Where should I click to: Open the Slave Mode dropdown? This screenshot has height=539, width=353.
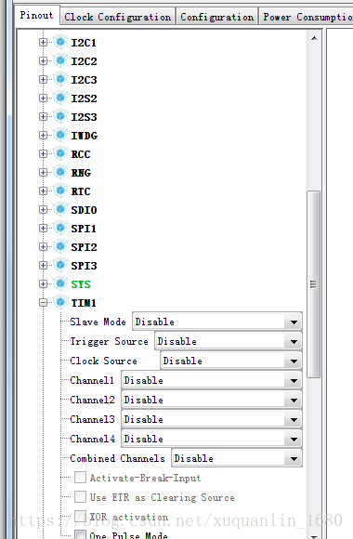click(217, 322)
